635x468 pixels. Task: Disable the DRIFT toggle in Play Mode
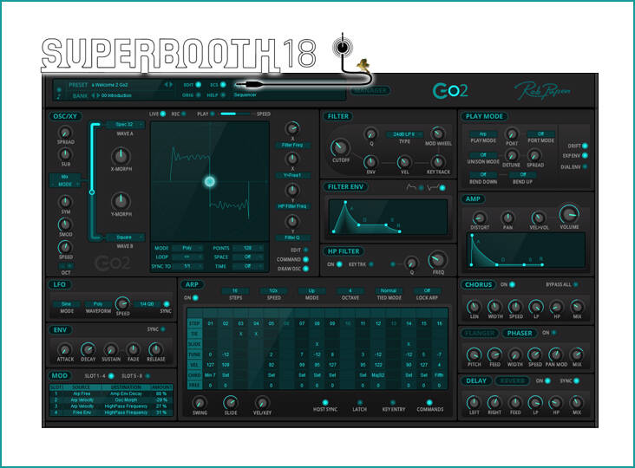point(585,146)
